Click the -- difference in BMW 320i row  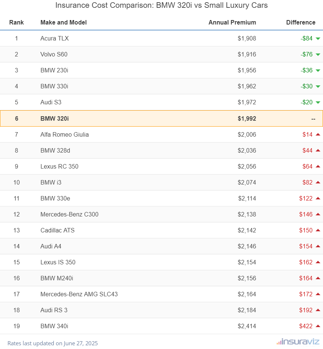[x=313, y=119]
